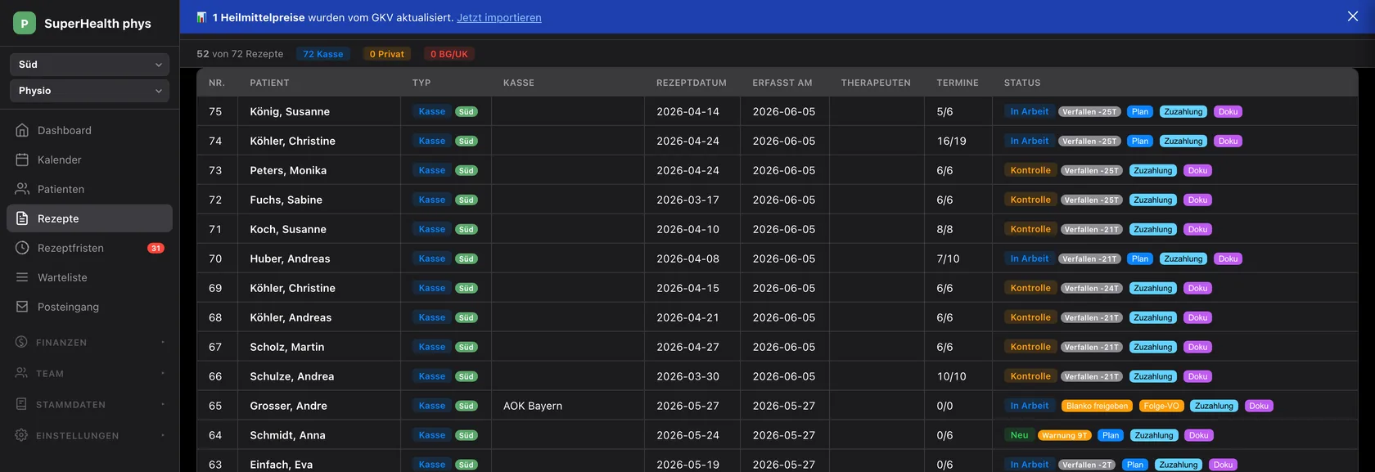Sort by the REZEPTDATUM column header
This screenshot has height=472, width=1375.
coord(692,83)
